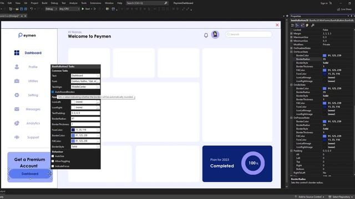Click the BorderColor swatch in smart tag panel
355x199 pixels.
73,135
